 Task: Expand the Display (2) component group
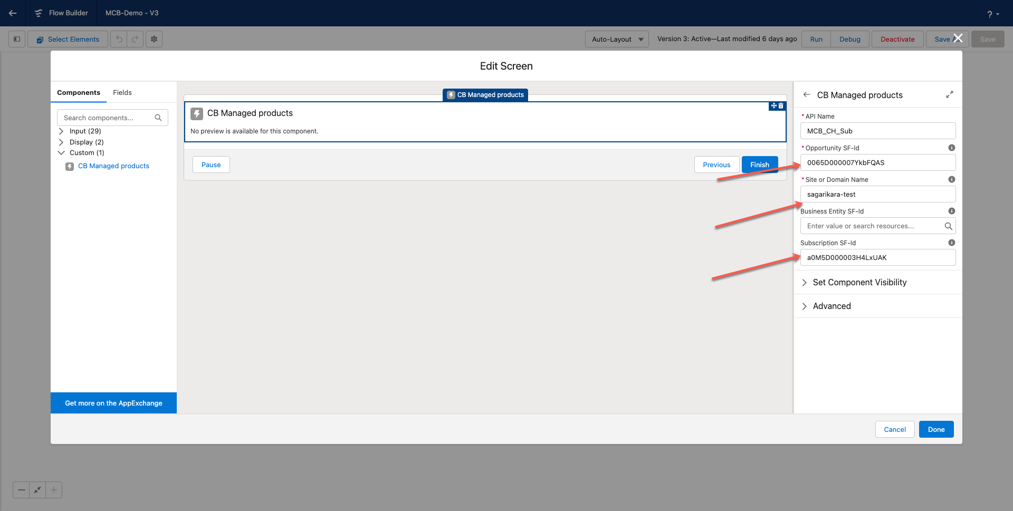click(x=61, y=142)
